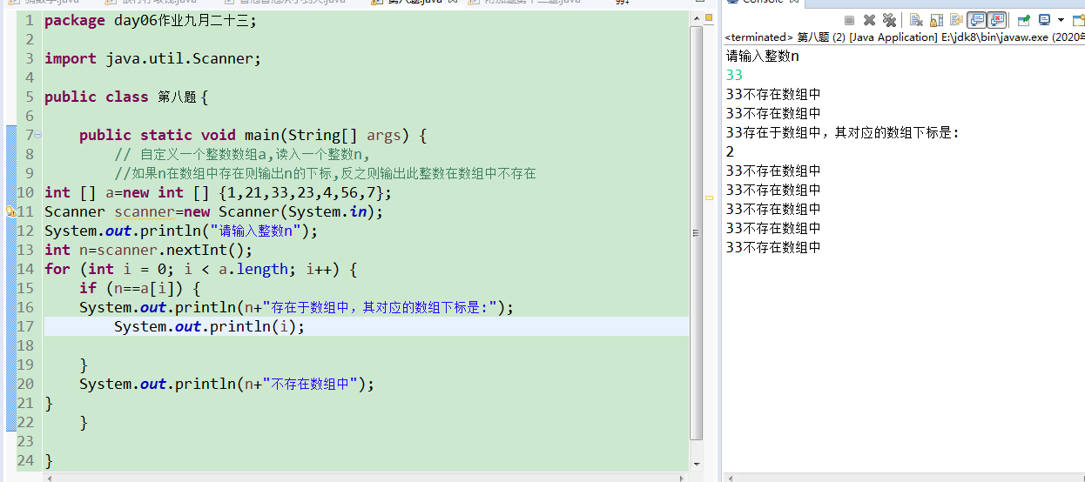Display the selected console monitor icon
This screenshot has height=482, width=1085.
(1044, 20)
